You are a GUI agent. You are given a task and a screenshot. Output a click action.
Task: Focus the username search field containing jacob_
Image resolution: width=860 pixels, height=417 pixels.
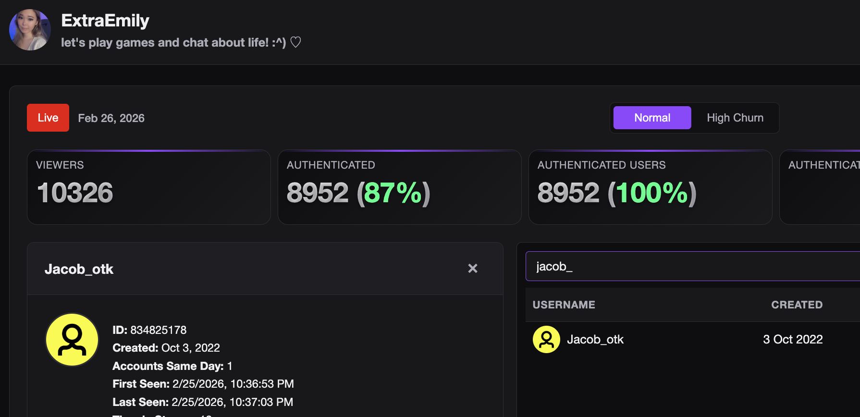click(x=693, y=266)
